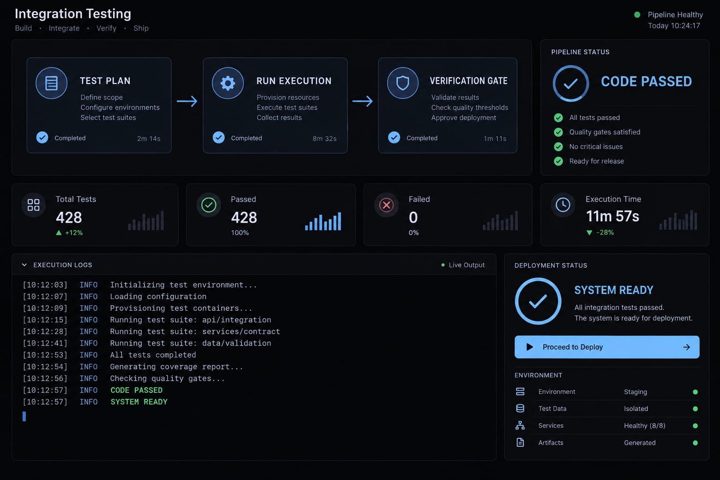Click the 'CODE PASSED' log line
This screenshot has height=480, width=720.
coord(136,390)
